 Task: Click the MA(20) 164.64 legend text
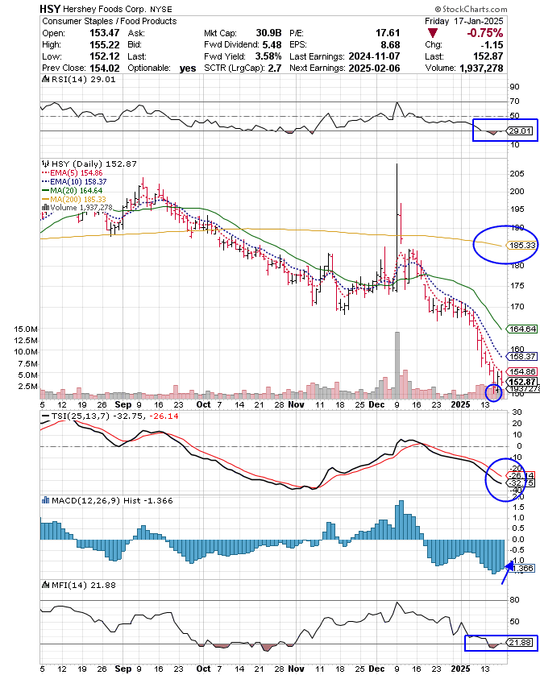(x=77, y=190)
